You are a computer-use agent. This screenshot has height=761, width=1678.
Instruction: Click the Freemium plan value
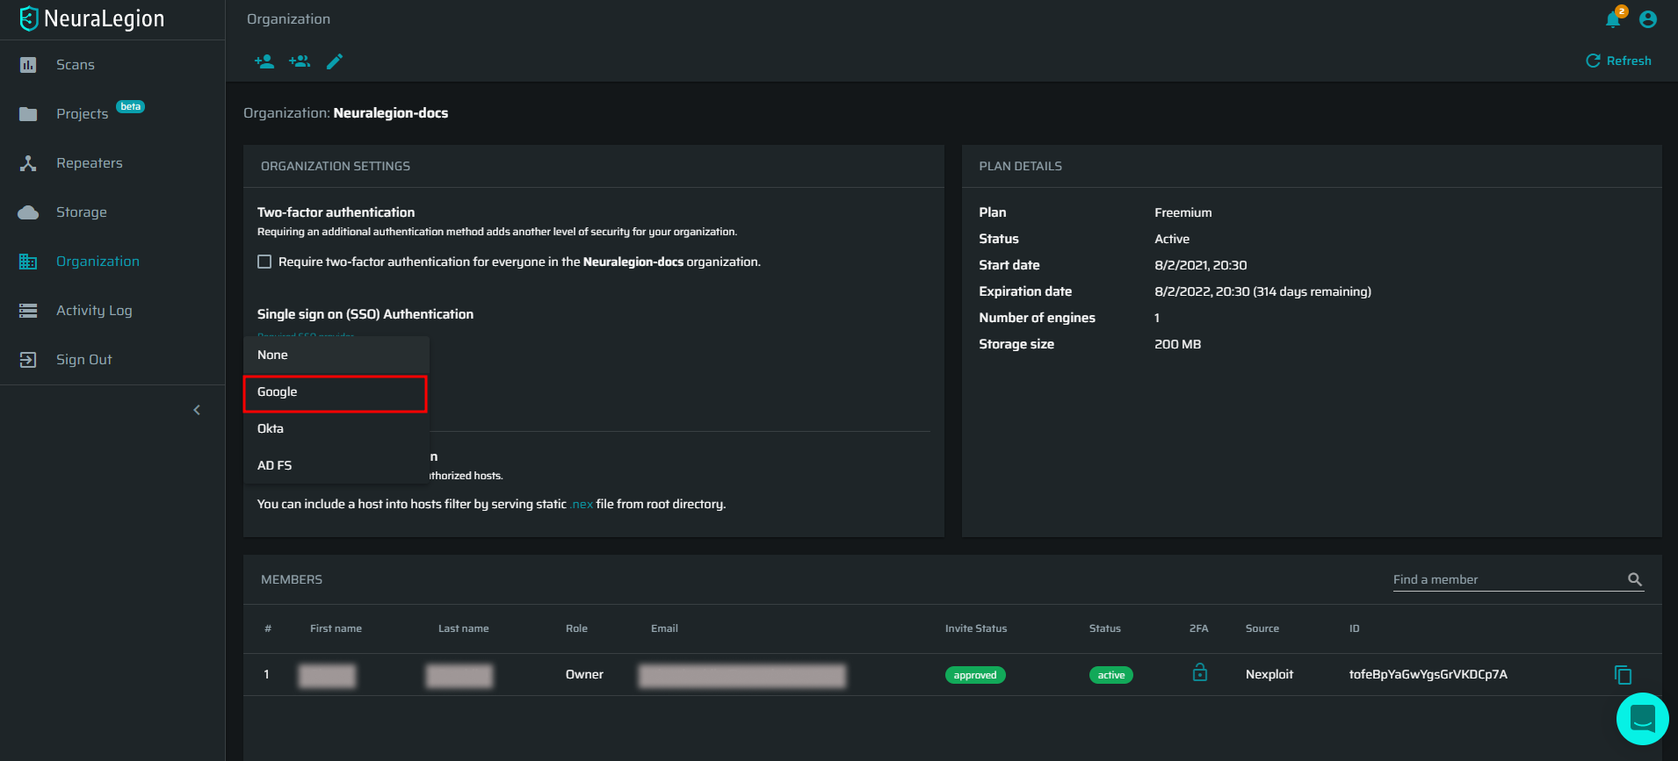[1183, 212]
